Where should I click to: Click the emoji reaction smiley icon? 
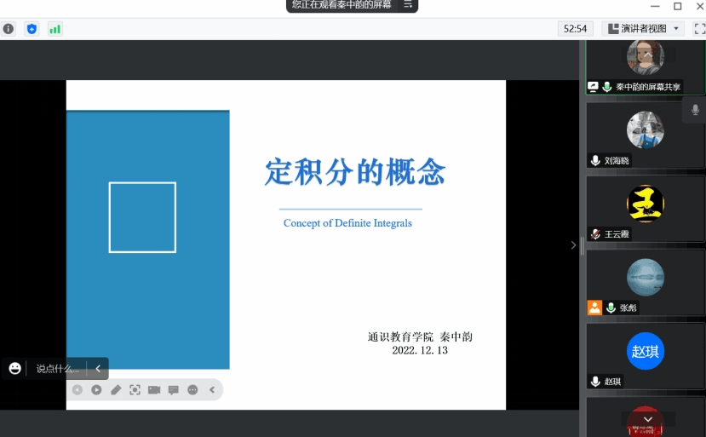(x=14, y=369)
